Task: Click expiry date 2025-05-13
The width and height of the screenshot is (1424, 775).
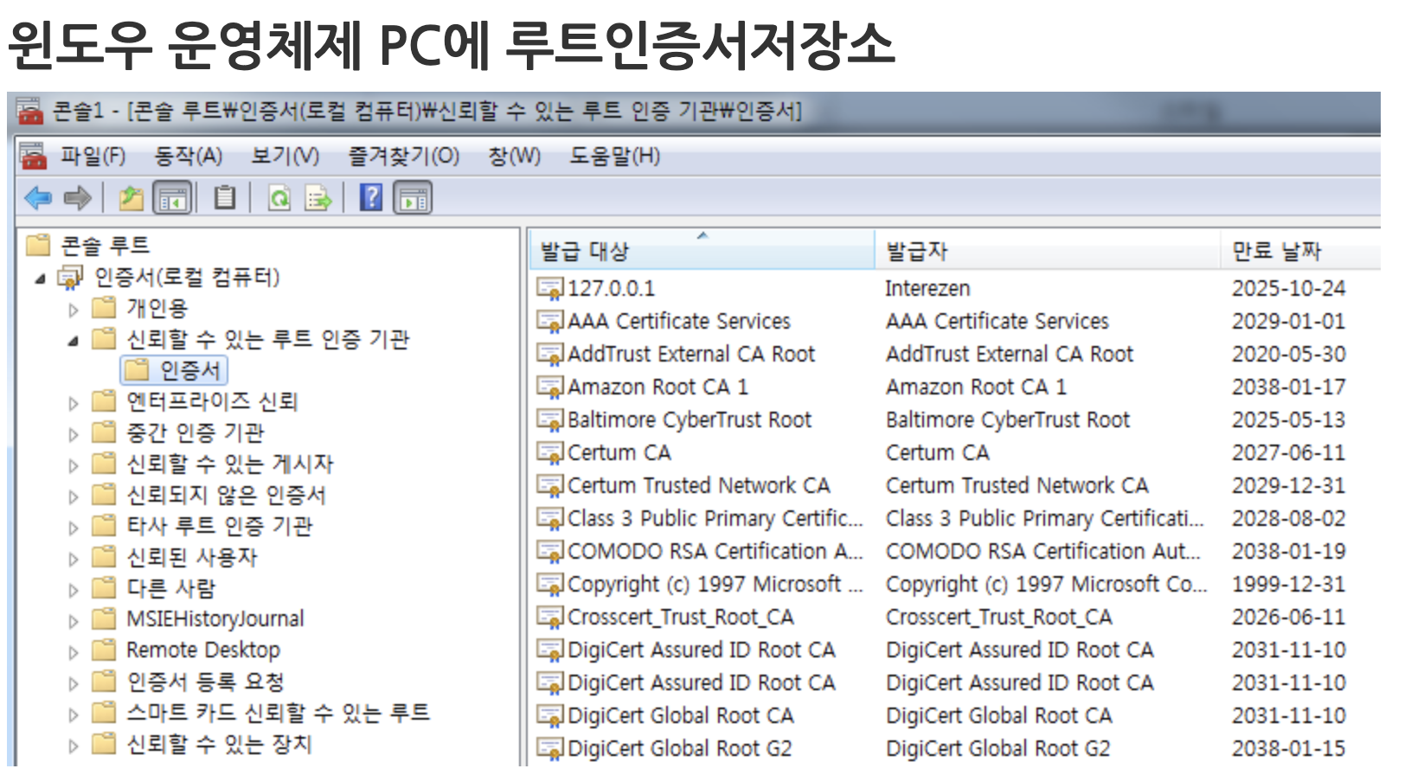Action: (1288, 420)
